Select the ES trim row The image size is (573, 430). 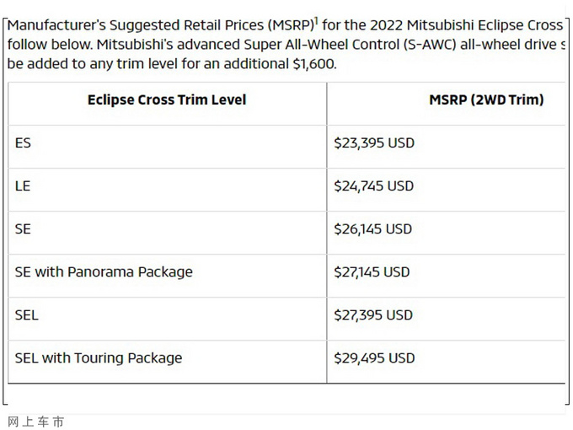coord(23,143)
